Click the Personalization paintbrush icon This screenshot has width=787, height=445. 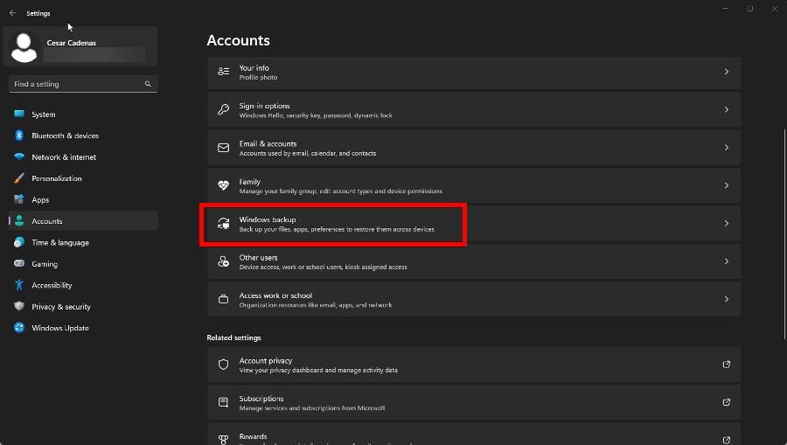19,178
